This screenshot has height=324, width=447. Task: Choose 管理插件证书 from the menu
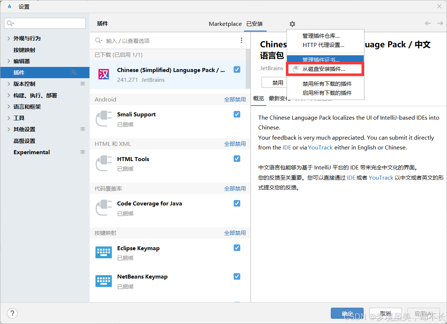(x=326, y=59)
